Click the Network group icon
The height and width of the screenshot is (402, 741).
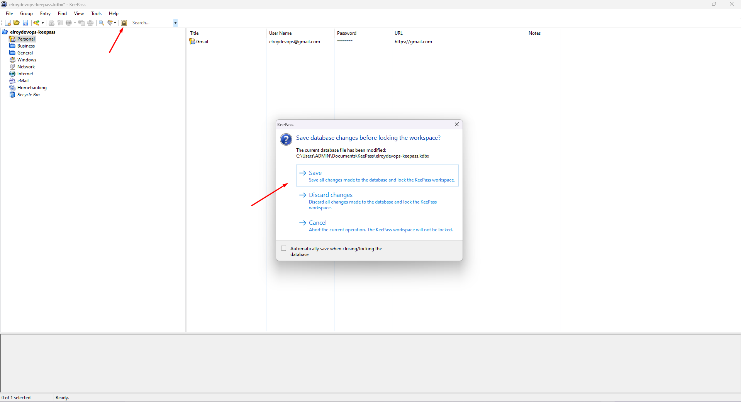click(x=12, y=67)
